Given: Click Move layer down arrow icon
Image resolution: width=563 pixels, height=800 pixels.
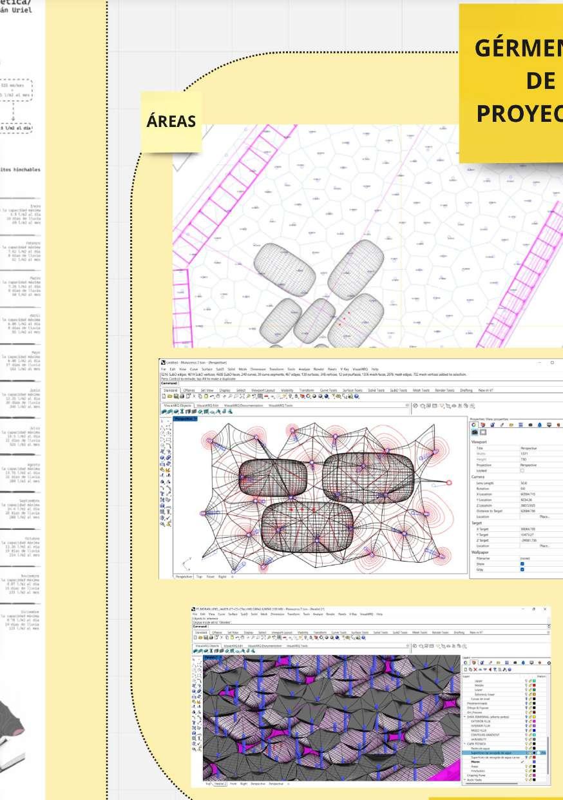Looking at the screenshot, I should click(485, 669).
